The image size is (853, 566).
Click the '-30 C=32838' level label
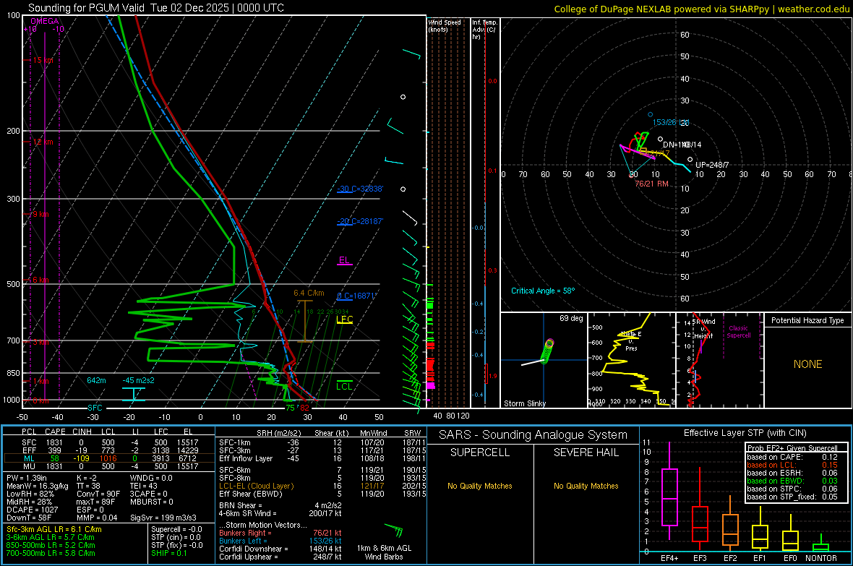coord(360,189)
